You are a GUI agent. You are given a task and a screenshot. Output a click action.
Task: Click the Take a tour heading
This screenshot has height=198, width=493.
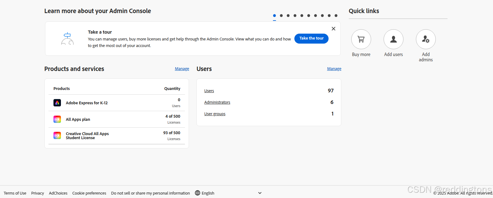click(100, 32)
